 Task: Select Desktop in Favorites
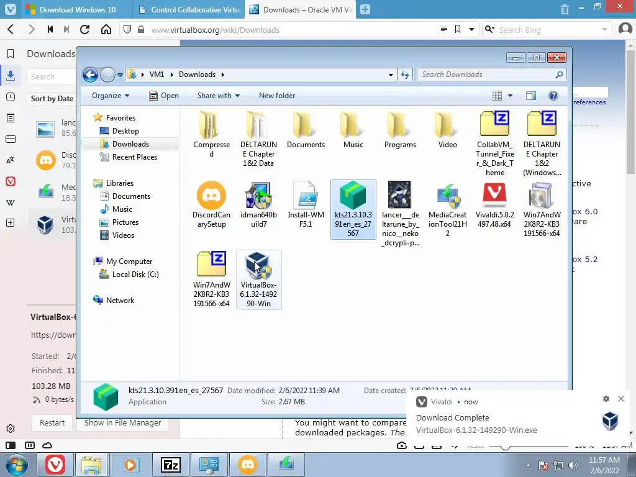[x=125, y=131]
